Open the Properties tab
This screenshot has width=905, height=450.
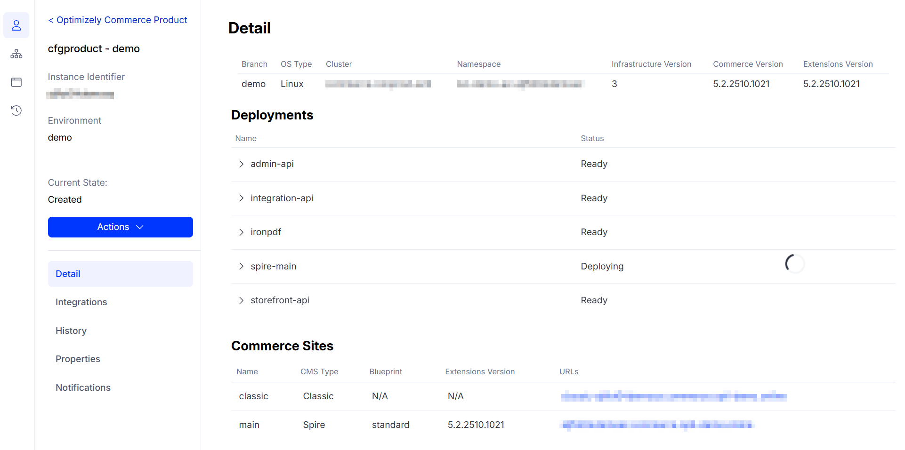[x=78, y=359]
